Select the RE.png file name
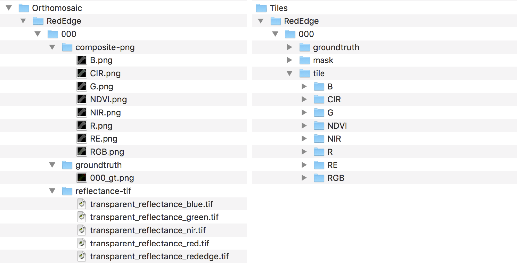The width and height of the screenshot is (517, 265). [x=104, y=139]
